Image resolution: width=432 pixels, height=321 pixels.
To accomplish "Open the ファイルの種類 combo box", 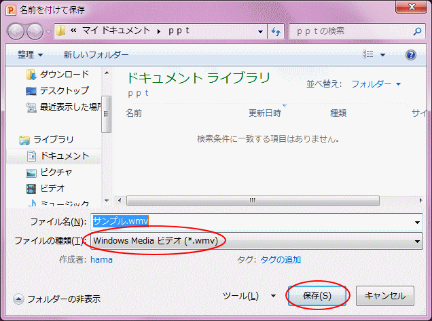I will click(x=257, y=241).
